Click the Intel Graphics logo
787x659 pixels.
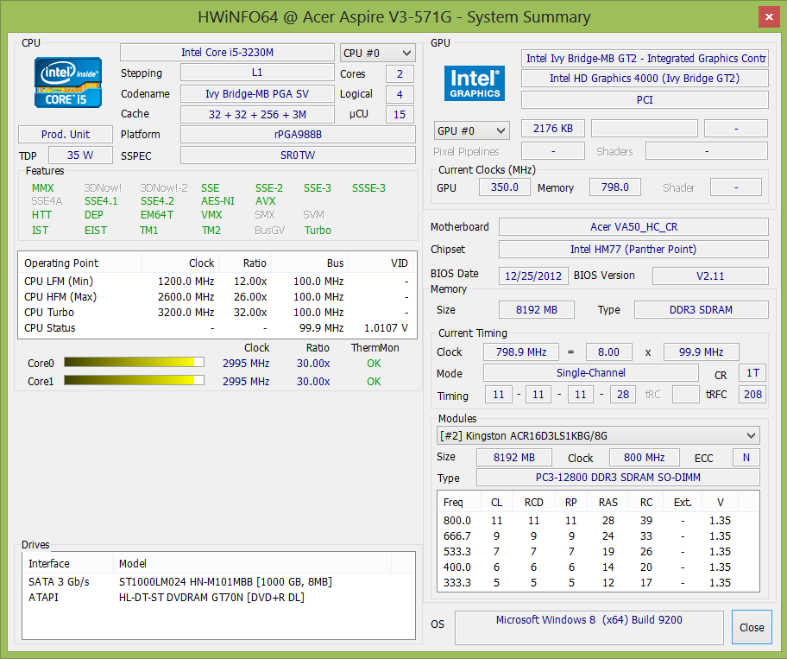click(x=475, y=83)
